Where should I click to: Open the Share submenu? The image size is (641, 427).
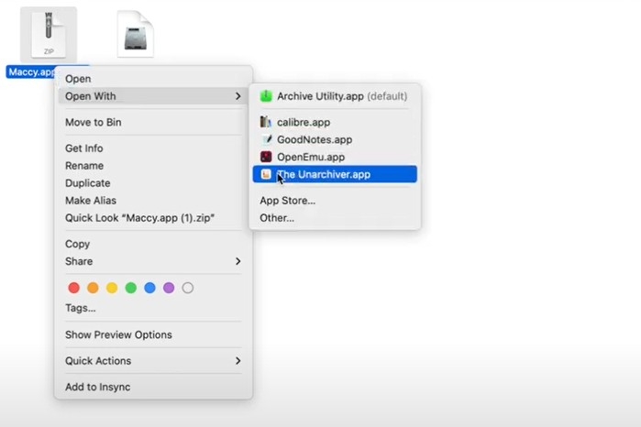(x=153, y=261)
